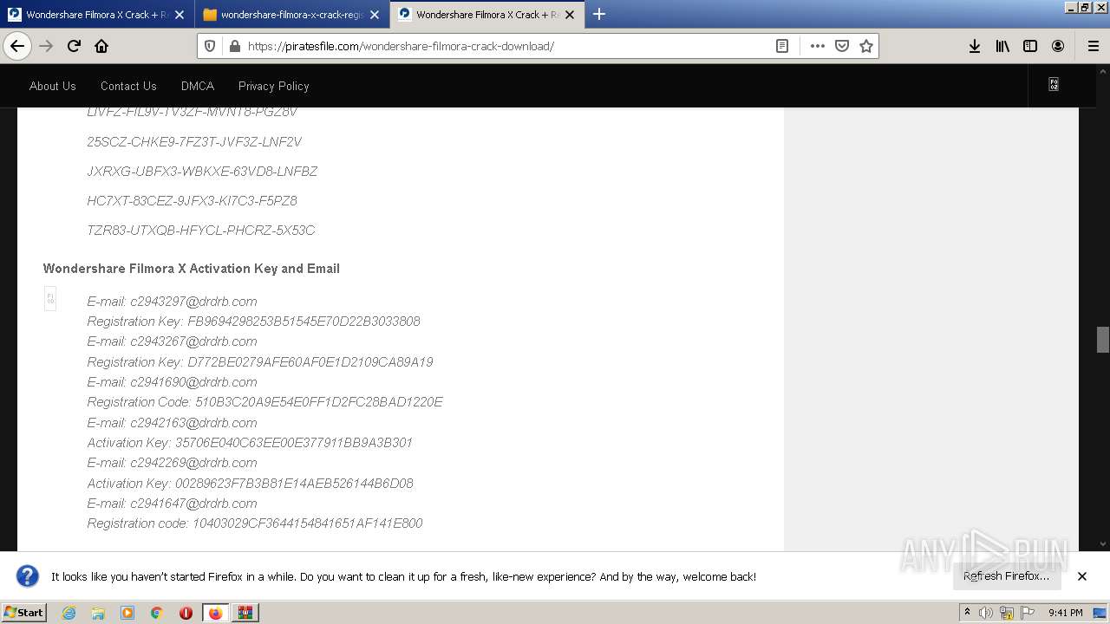1110x624 pixels.
Task: Bookmark this page with the star
Action: click(x=866, y=46)
